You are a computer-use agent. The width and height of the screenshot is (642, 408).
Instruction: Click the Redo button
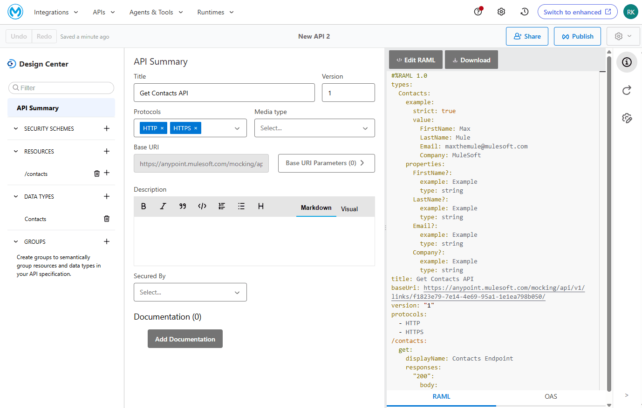44,36
